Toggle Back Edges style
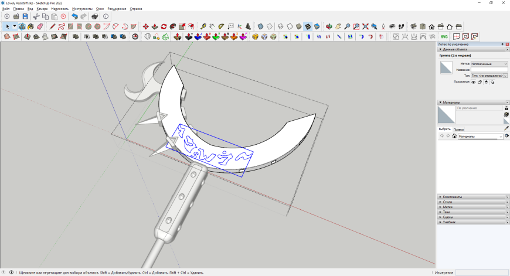510x276 pixels. coord(270,26)
